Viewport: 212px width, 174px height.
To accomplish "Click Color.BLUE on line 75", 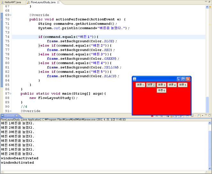I will coord(102,41).
